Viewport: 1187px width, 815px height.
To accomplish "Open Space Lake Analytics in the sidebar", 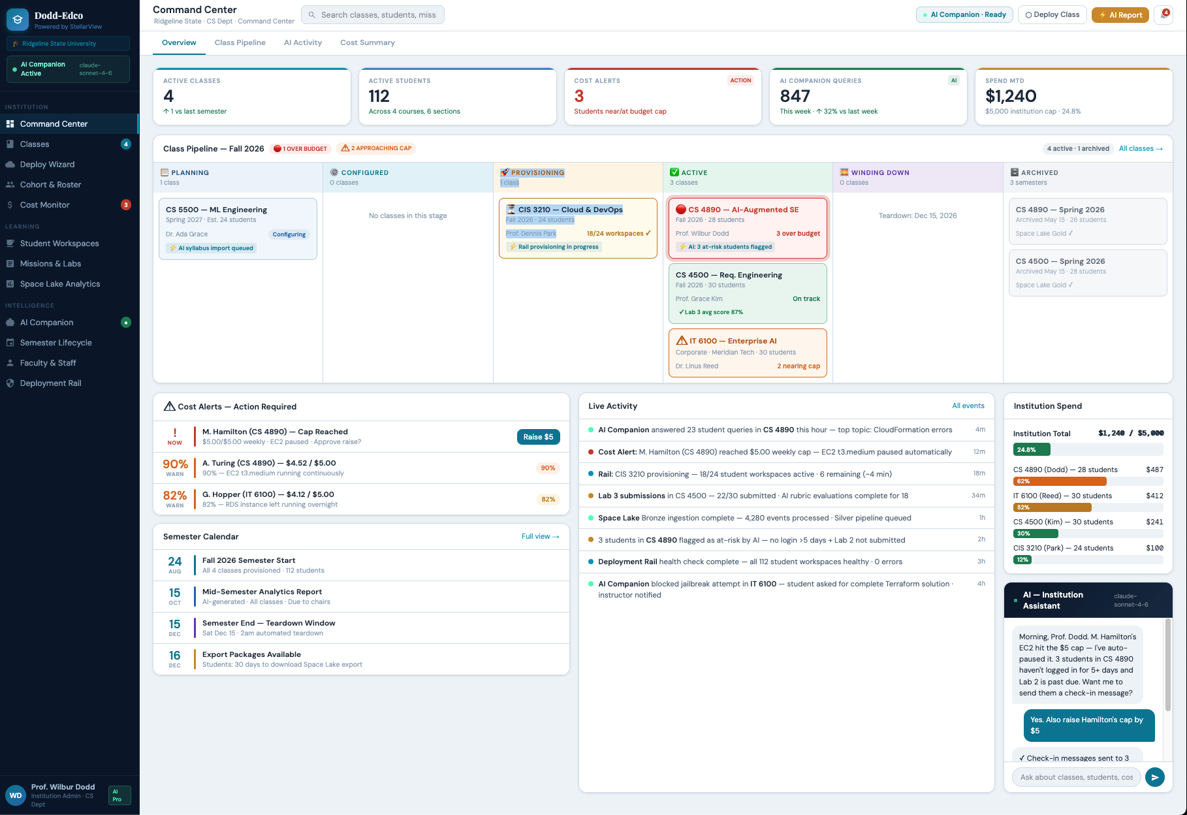I will coord(59,284).
